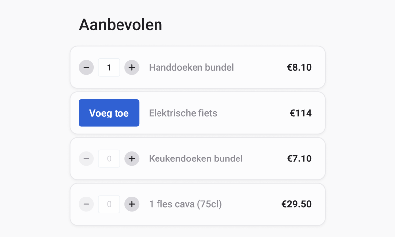Screen dimensions: 395x237
Task: Decrease Handdoeken bundel quantity with minus
Action: click(x=86, y=67)
